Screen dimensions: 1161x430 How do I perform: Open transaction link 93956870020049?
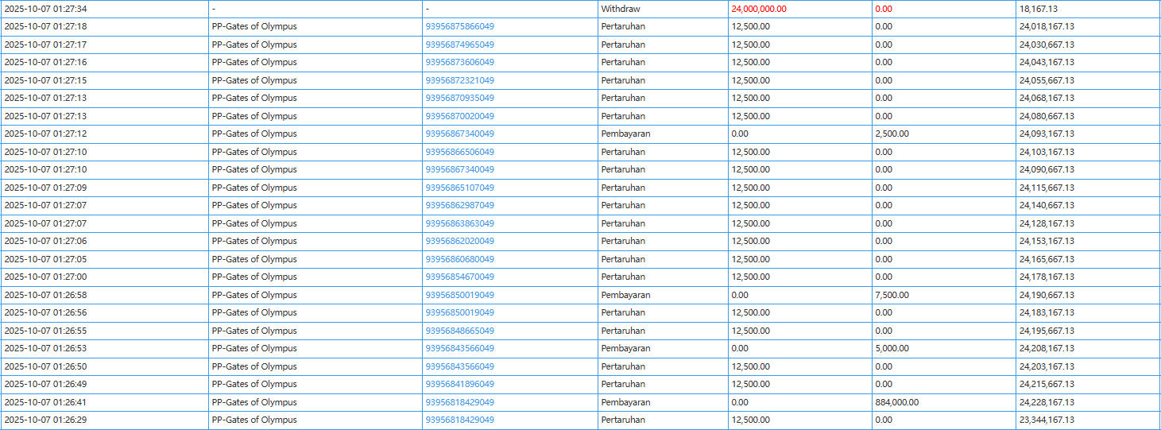[459, 116]
